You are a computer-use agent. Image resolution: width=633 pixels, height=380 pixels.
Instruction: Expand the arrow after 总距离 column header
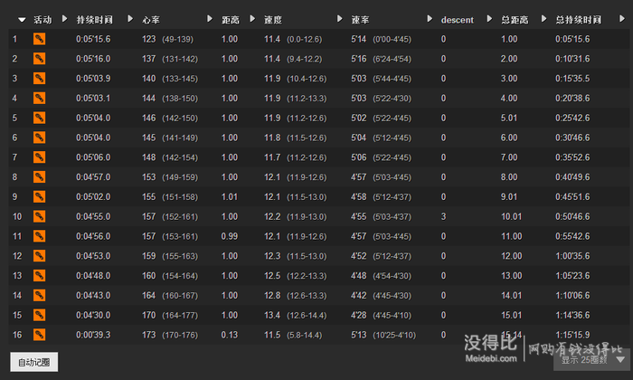(543, 19)
